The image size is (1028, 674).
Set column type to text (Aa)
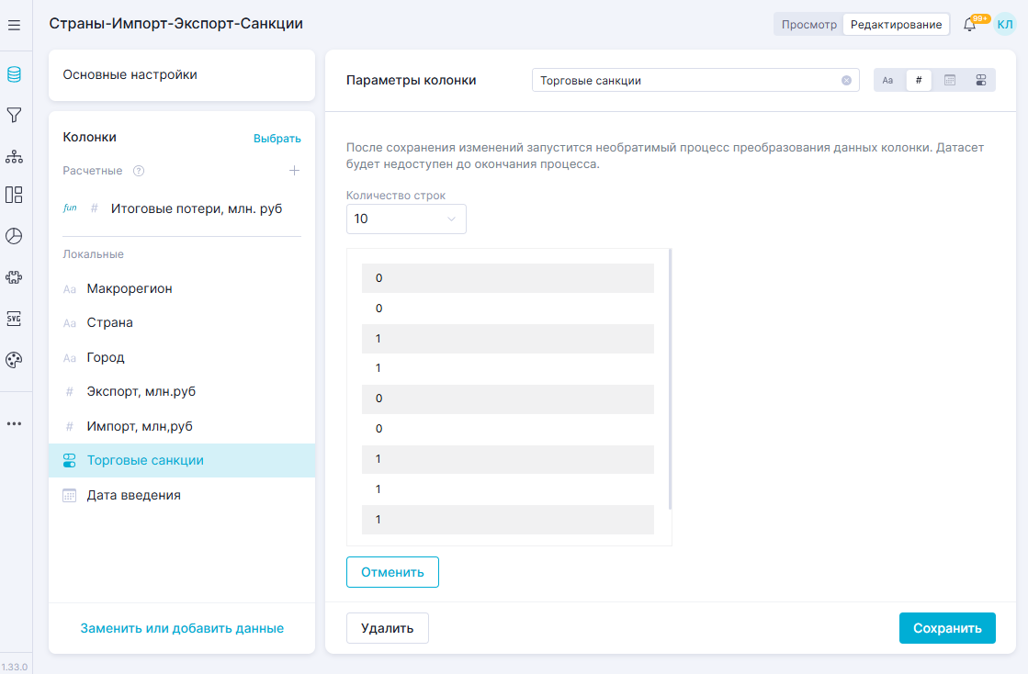click(x=887, y=81)
